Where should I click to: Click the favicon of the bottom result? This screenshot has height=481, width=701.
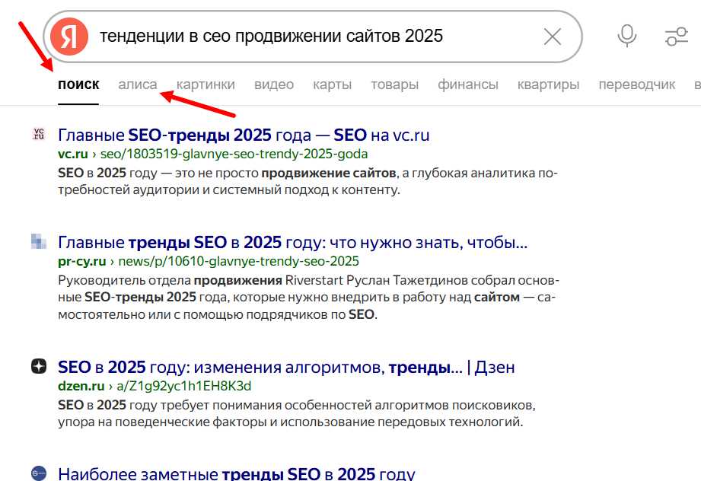40,474
